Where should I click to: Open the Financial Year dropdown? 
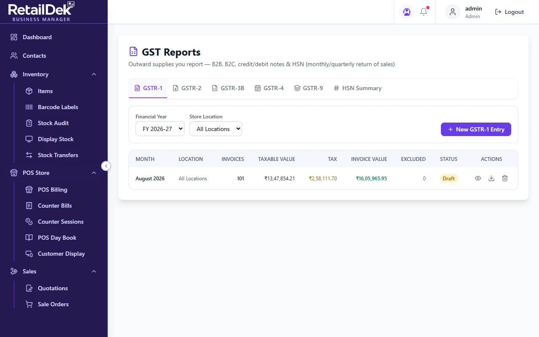(x=160, y=129)
